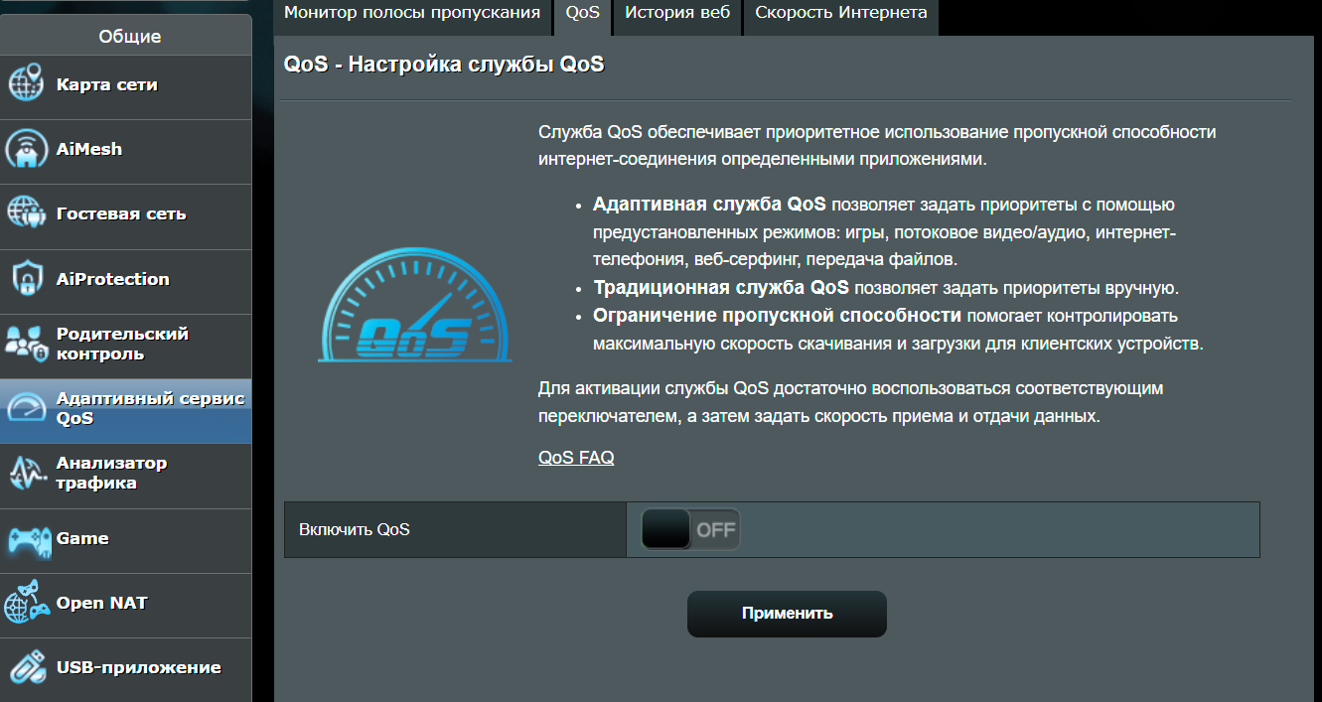Toggle the Включить QoS switch on

[x=690, y=529]
